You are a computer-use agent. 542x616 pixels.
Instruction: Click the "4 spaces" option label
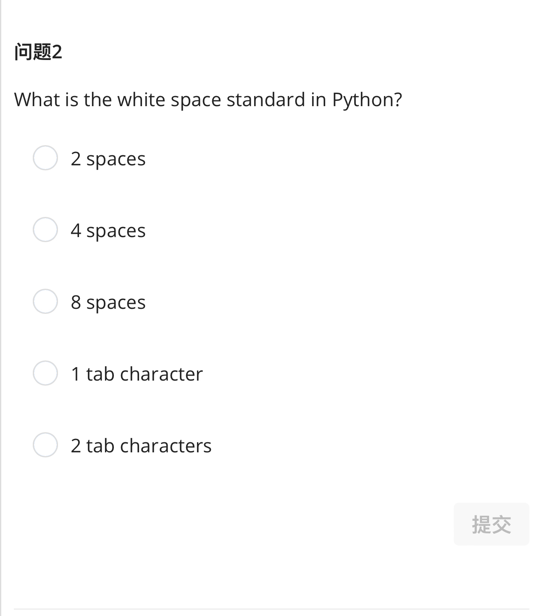point(108,230)
